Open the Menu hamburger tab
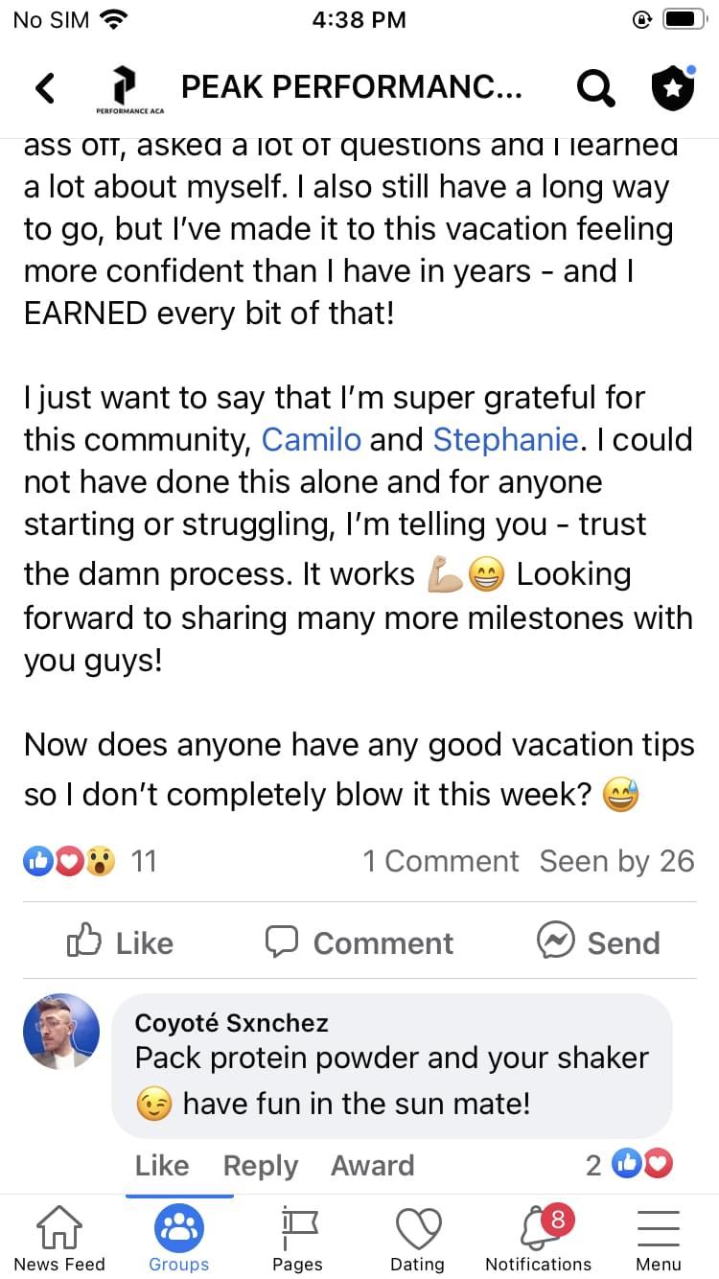This screenshot has height=1279, width=719. point(658,1237)
